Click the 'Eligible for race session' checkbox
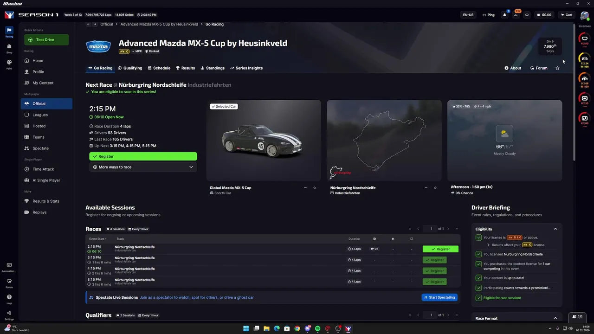Viewport: 594px width, 334px height. tap(478, 298)
